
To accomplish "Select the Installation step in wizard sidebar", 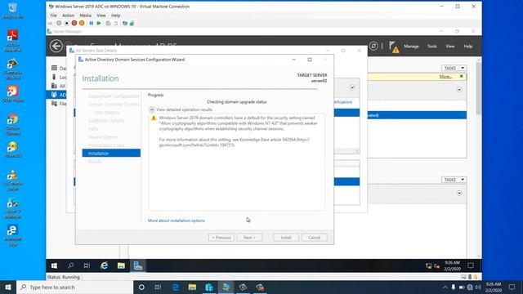I will pos(111,153).
